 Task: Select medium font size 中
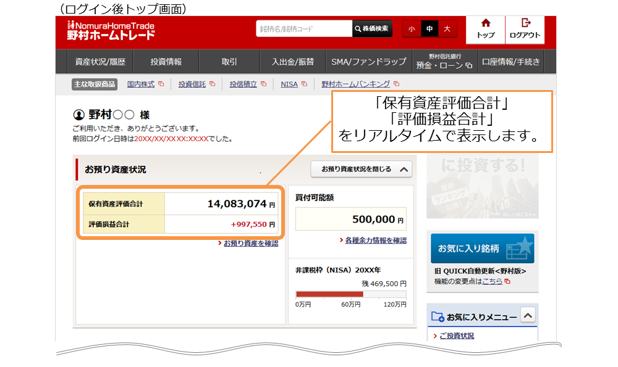click(x=430, y=29)
